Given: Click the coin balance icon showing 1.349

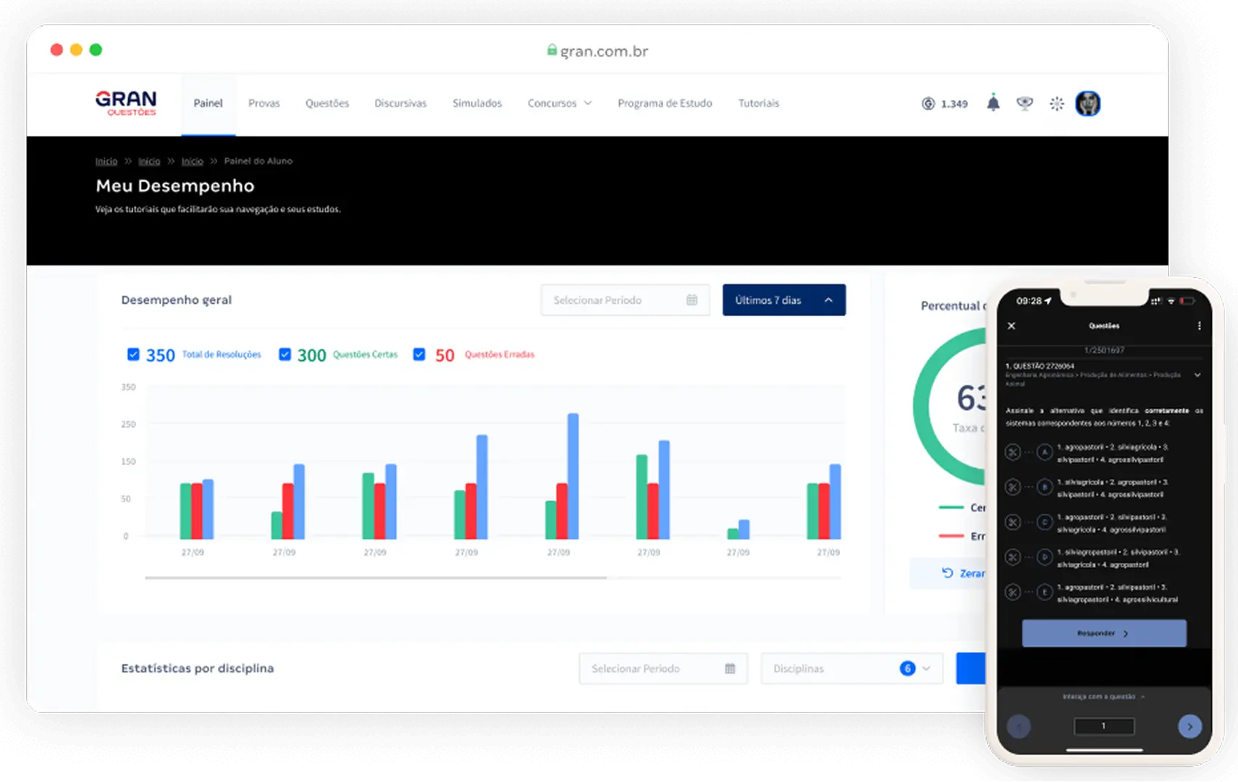Looking at the screenshot, I should coord(928,103).
